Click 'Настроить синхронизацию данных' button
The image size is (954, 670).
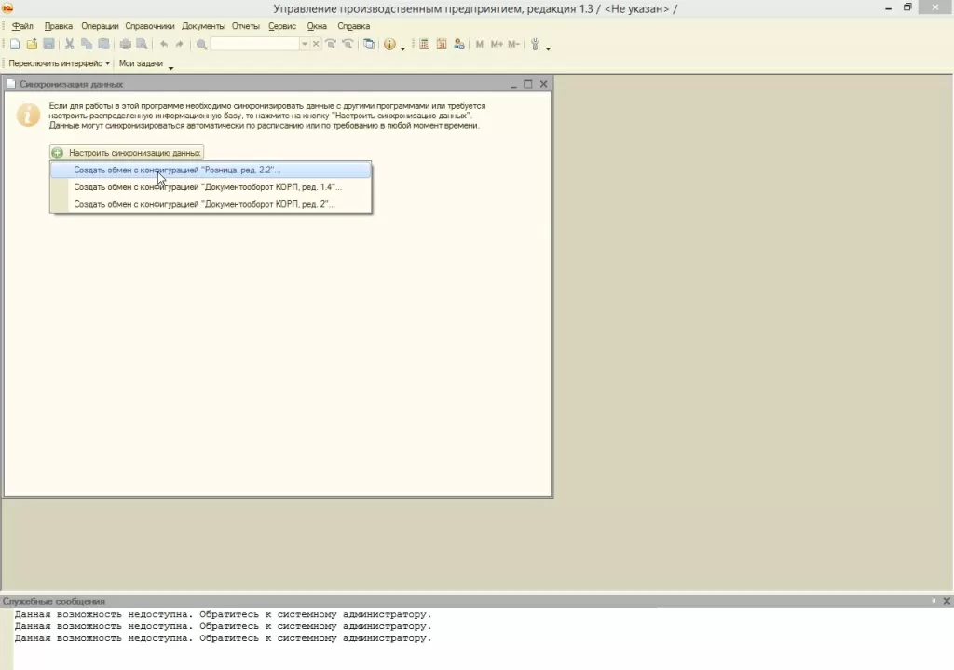(x=127, y=153)
